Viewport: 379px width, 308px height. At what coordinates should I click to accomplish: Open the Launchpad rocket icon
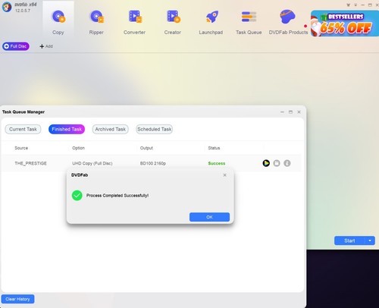[211, 17]
